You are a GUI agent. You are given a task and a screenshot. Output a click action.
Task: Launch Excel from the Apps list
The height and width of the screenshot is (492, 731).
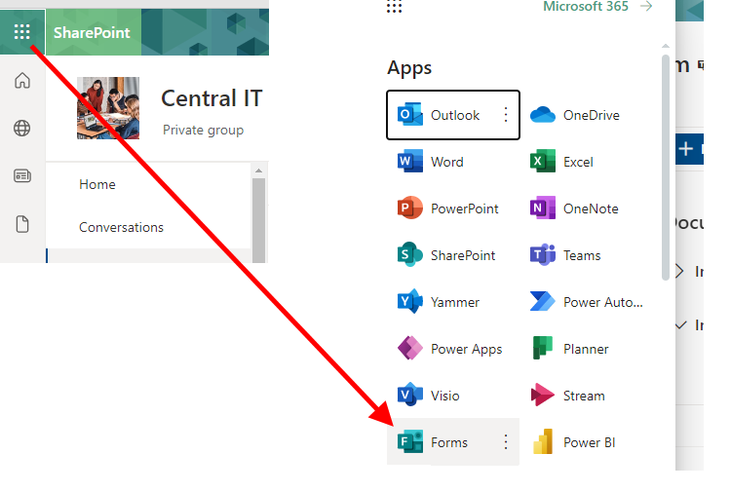561,162
